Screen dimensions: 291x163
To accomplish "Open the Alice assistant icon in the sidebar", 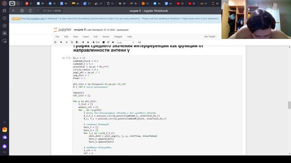I will [x=5, y=146].
